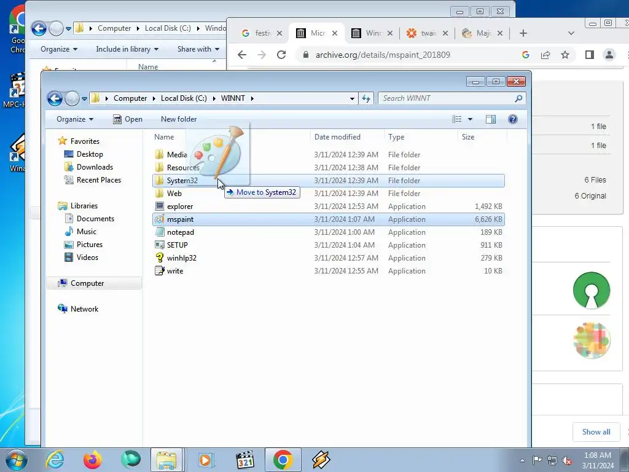Go back in Chrome browser

[242, 55]
